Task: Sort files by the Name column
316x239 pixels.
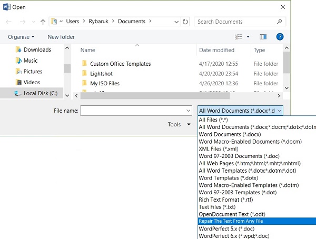Action: point(87,50)
